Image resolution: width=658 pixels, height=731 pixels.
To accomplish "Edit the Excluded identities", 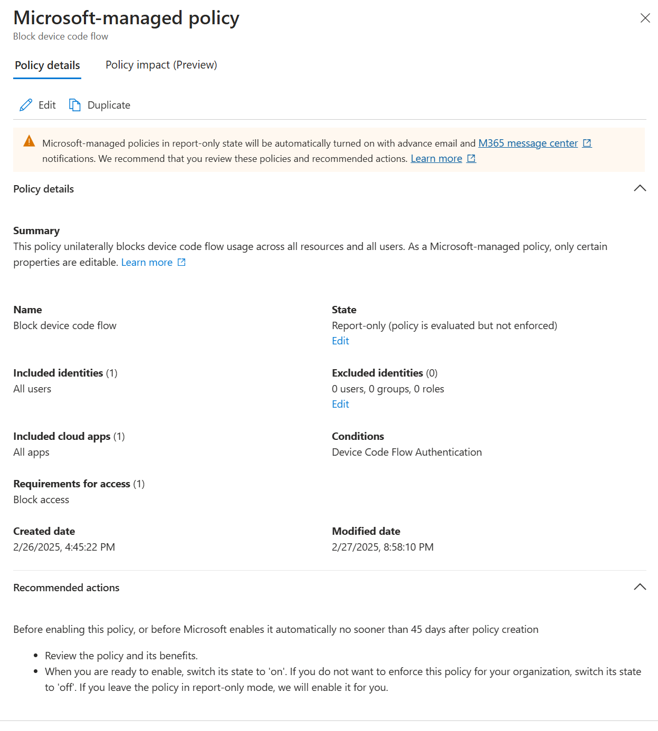I will (x=340, y=403).
